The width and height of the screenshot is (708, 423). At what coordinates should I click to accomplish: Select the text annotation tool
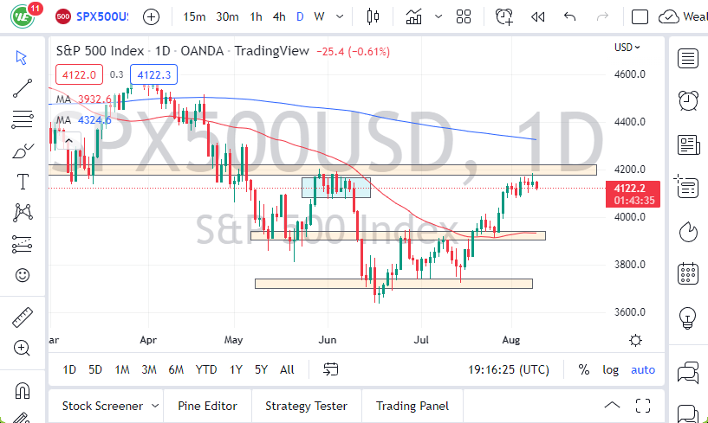click(x=23, y=182)
